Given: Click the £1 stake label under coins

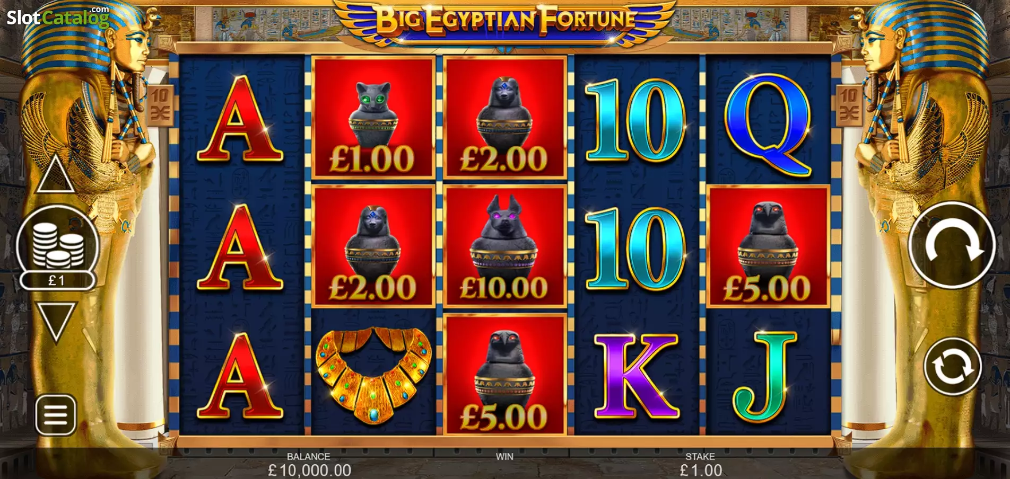Looking at the screenshot, I should point(57,280).
